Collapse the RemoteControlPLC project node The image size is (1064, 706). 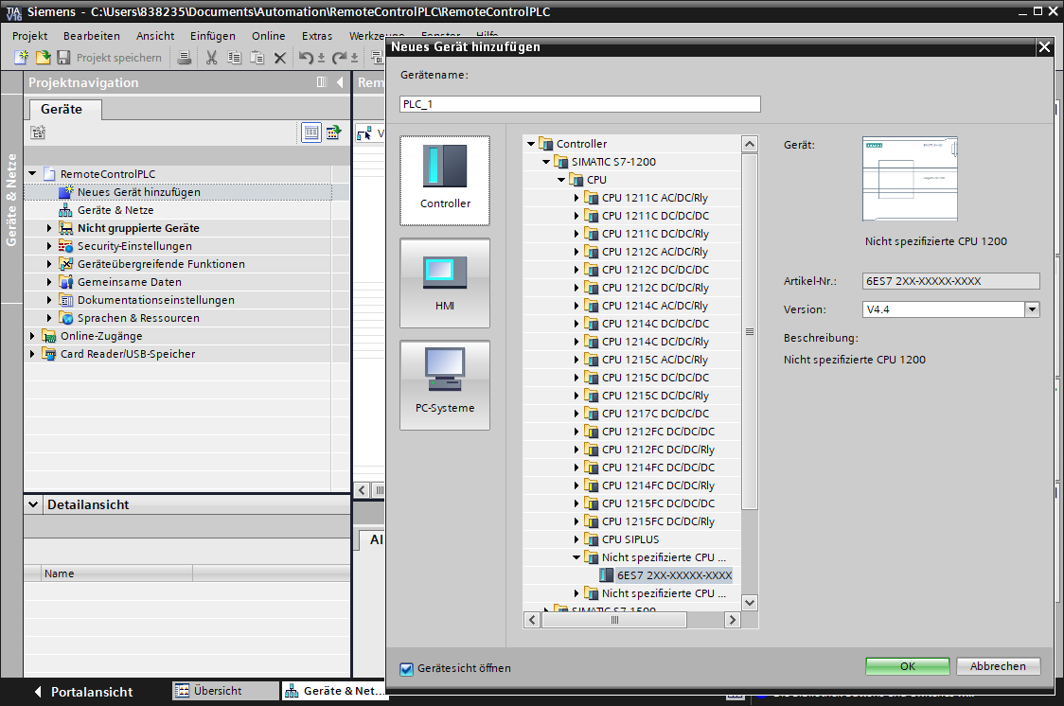(32, 173)
